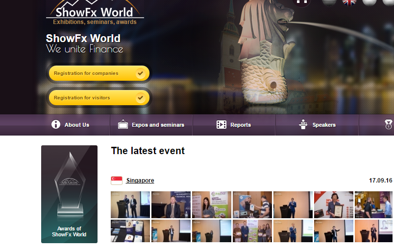
Task: Open the Awards of ShowFx World banner
Action: coord(69,194)
